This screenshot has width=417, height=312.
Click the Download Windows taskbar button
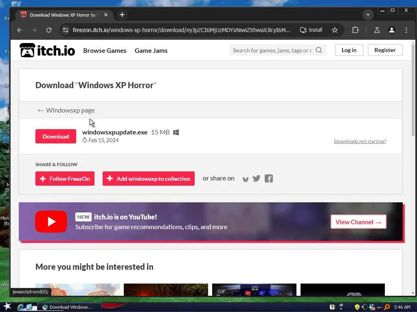[69, 307]
